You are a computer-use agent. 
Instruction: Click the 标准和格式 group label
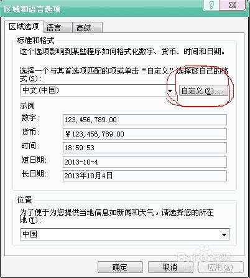coord(35,41)
